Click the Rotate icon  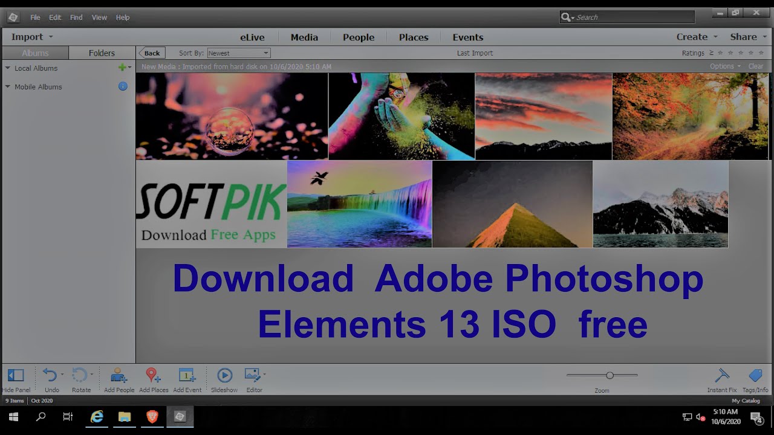pyautogui.click(x=80, y=375)
